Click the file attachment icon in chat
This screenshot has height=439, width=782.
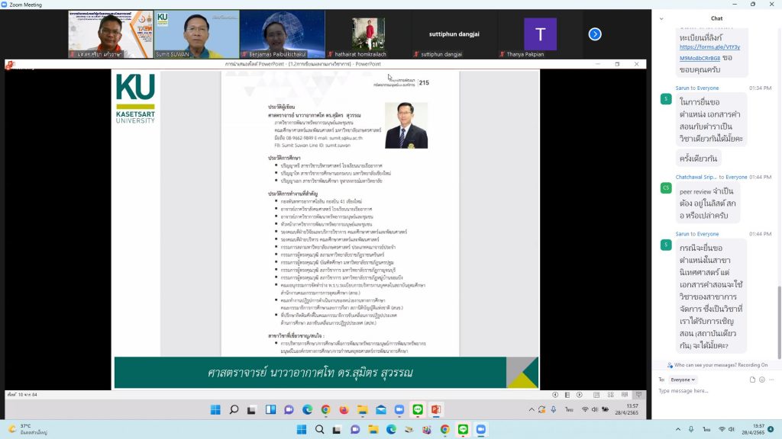[752, 379]
